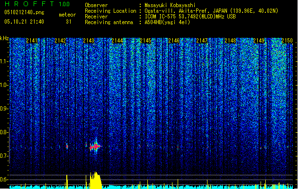Click the meteor count value 31
The image size is (298, 189).
[x=69, y=22]
